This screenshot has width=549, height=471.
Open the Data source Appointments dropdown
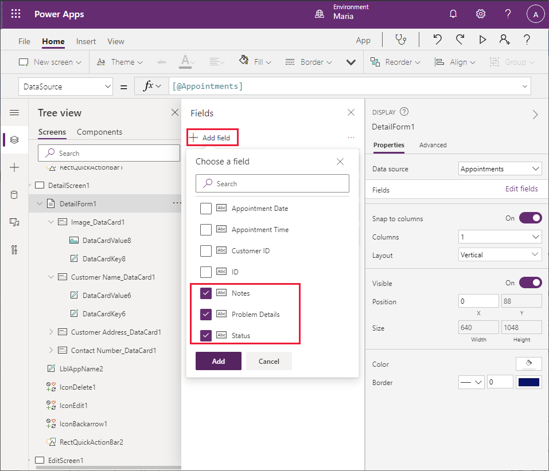click(500, 169)
